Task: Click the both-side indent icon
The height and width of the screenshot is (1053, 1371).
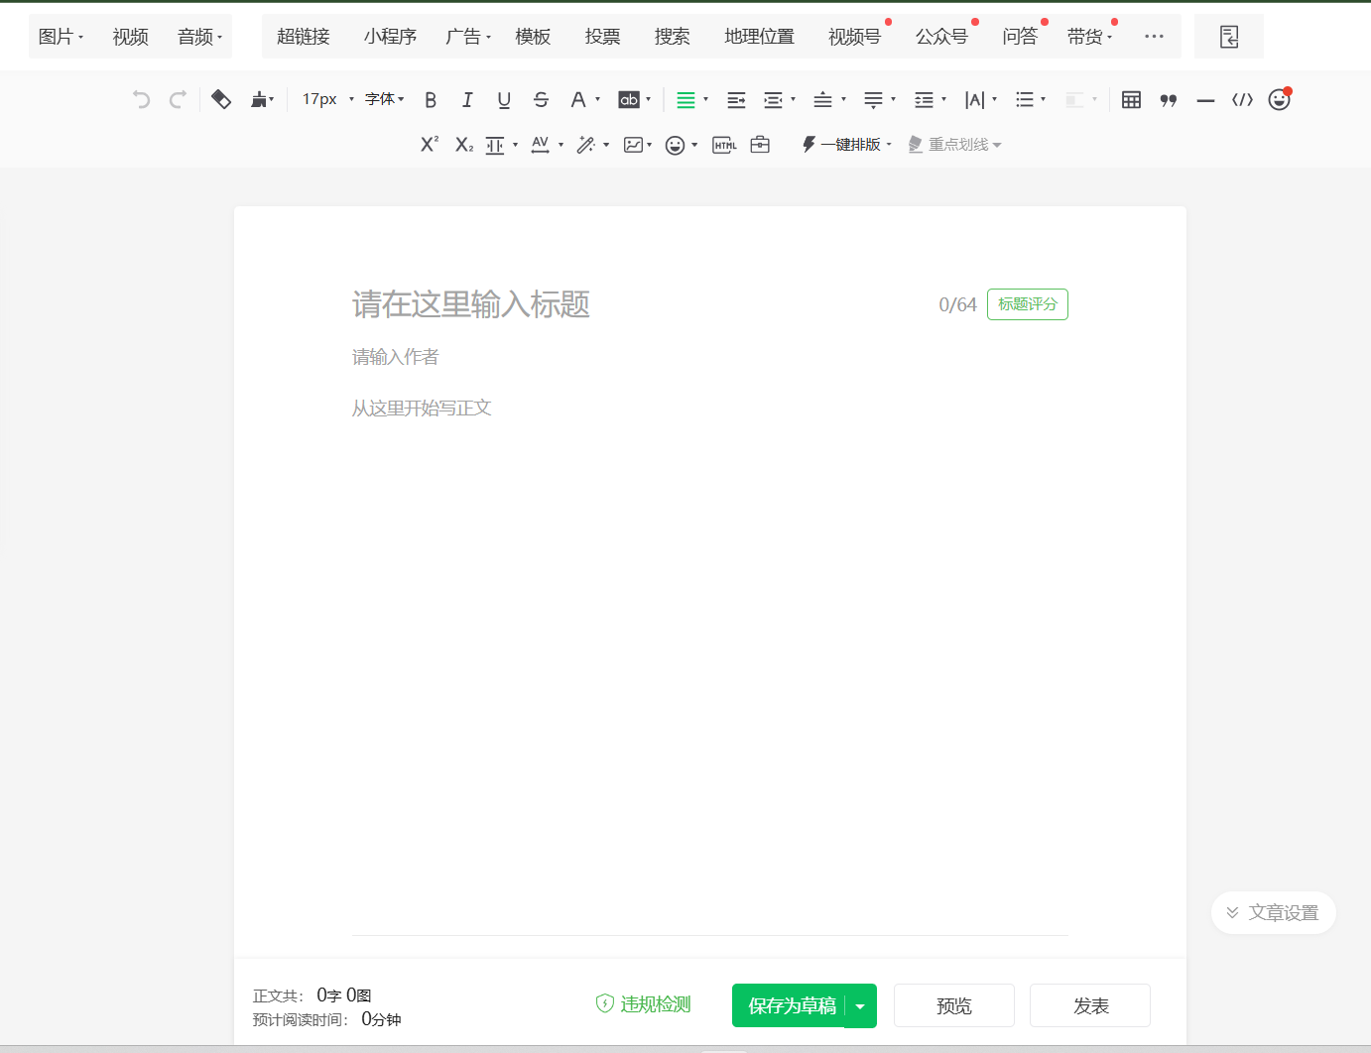Action: click(x=774, y=99)
